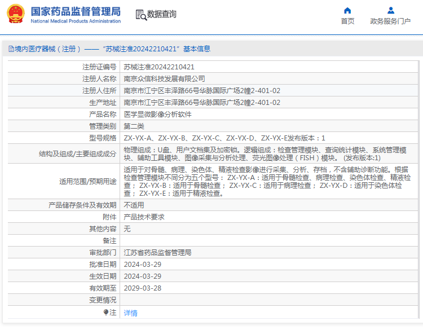Click the 第二类 value

134,126
